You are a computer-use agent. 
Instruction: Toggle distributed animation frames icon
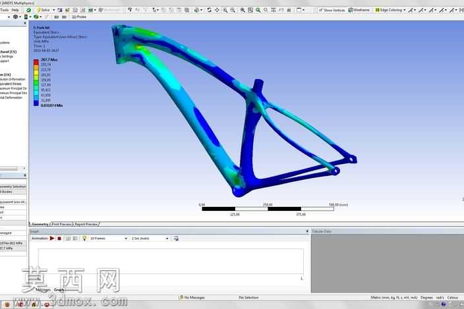pyautogui.click(x=68, y=239)
